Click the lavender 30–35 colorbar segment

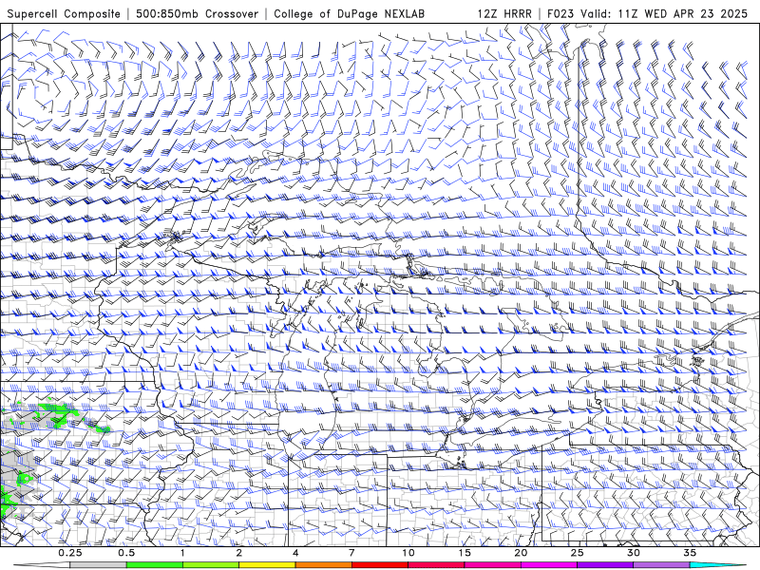[661, 565]
